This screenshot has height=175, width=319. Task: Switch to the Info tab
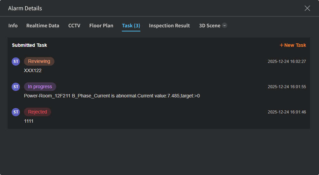[x=13, y=26]
